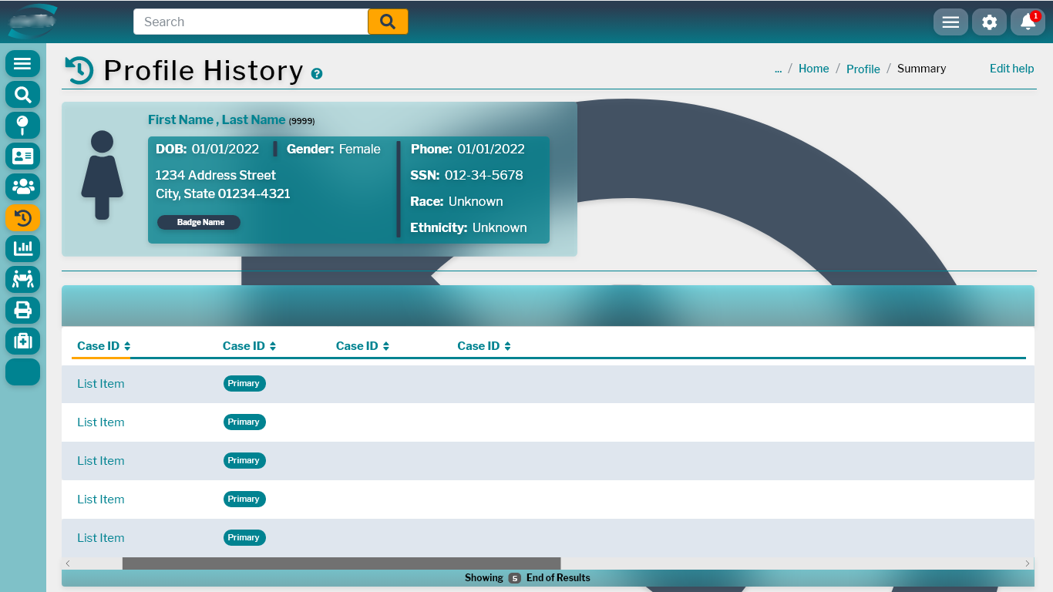Go to Home breadcrumb
1053x592 pixels.
pos(813,69)
